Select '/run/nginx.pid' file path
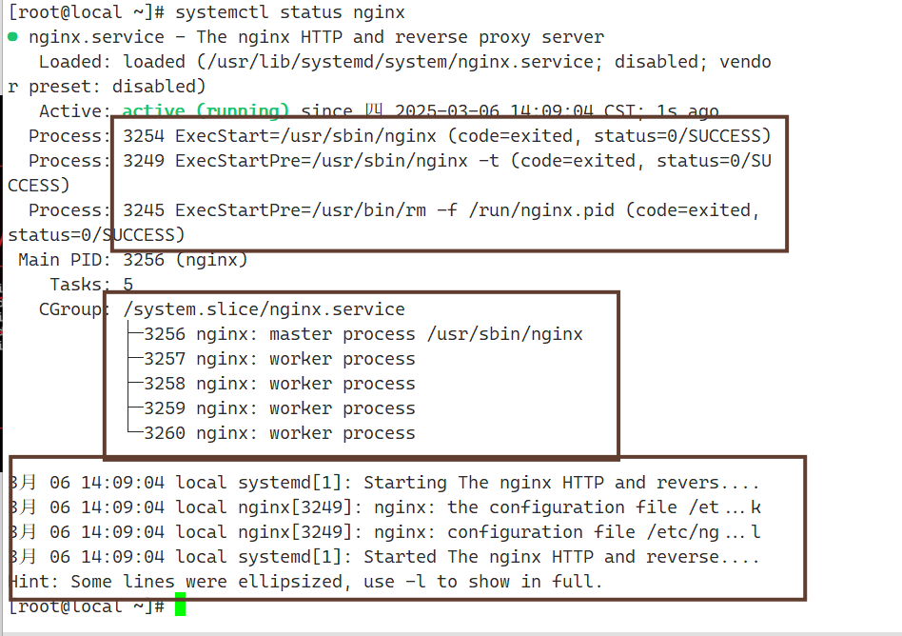 [x=541, y=210]
